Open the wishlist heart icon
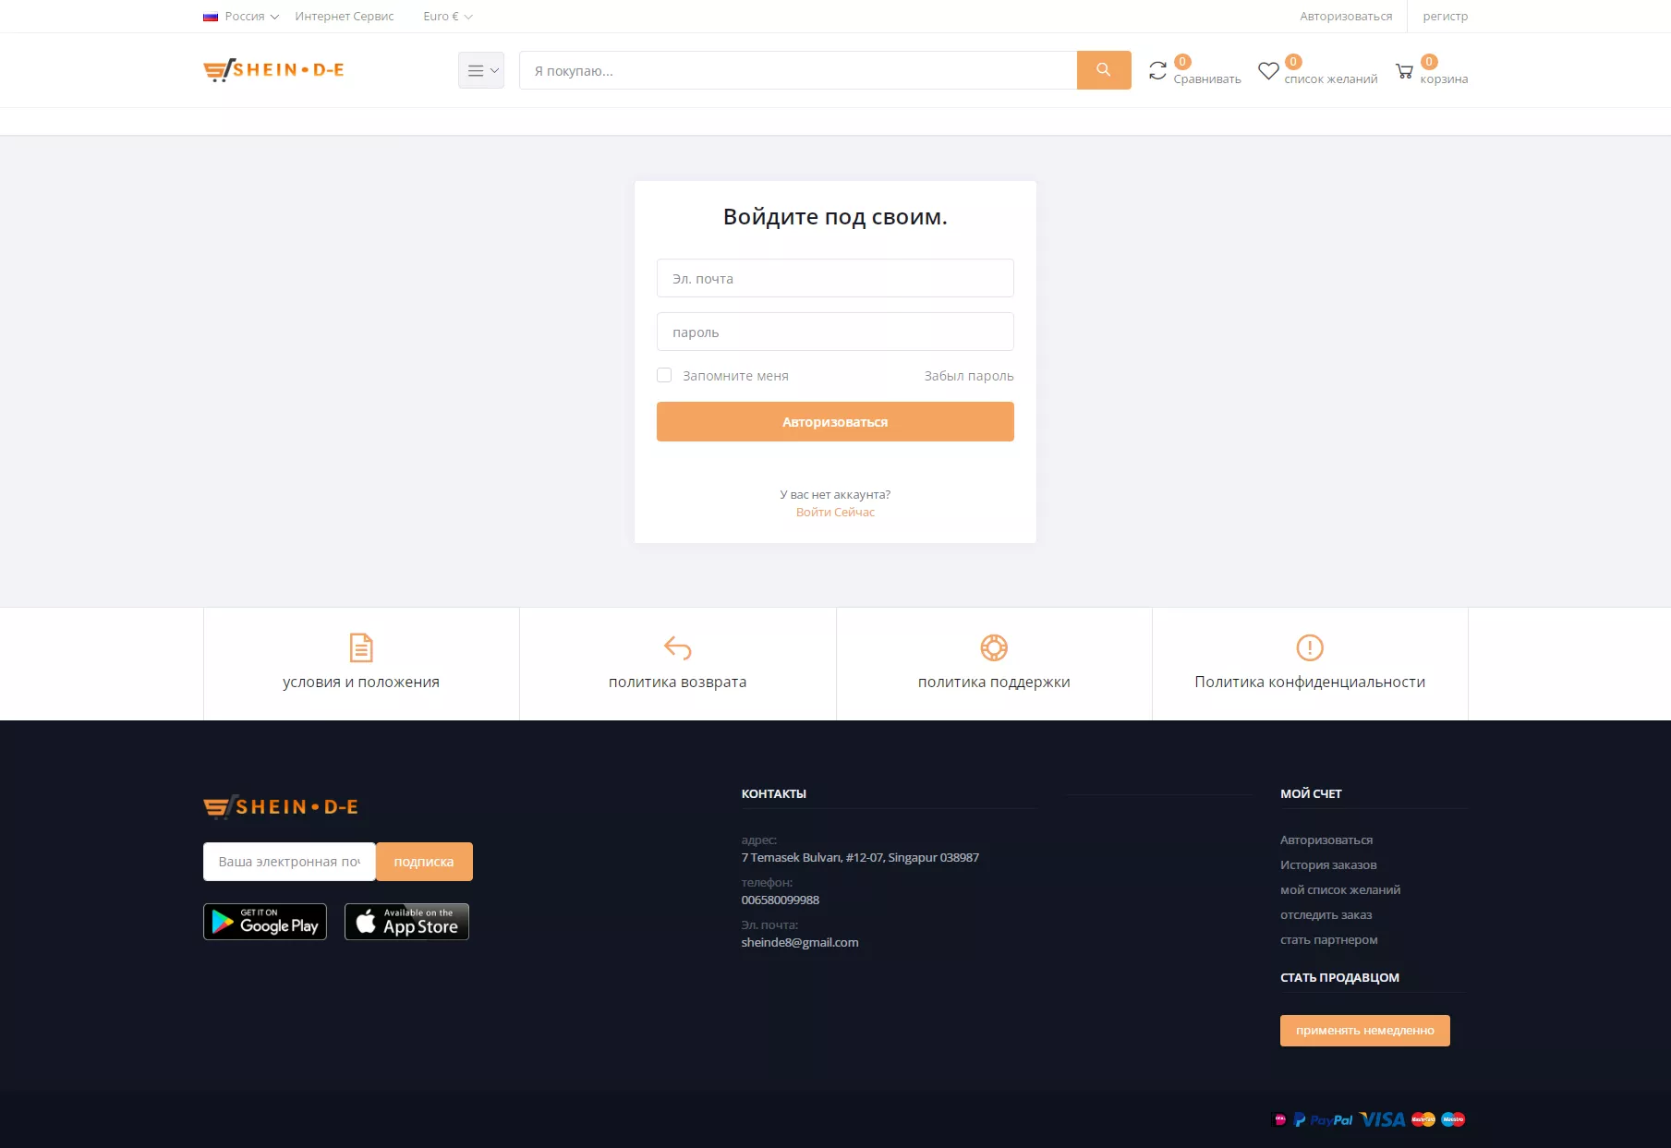The image size is (1671, 1148). coord(1268,71)
